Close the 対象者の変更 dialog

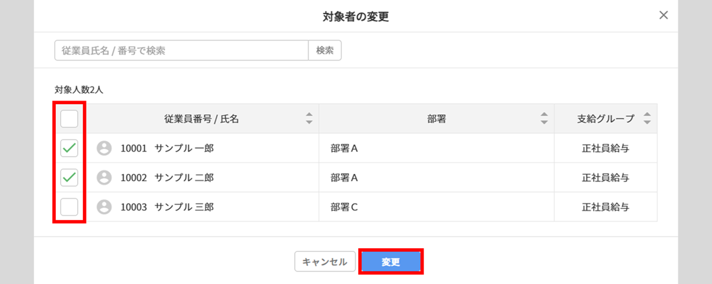(x=664, y=15)
